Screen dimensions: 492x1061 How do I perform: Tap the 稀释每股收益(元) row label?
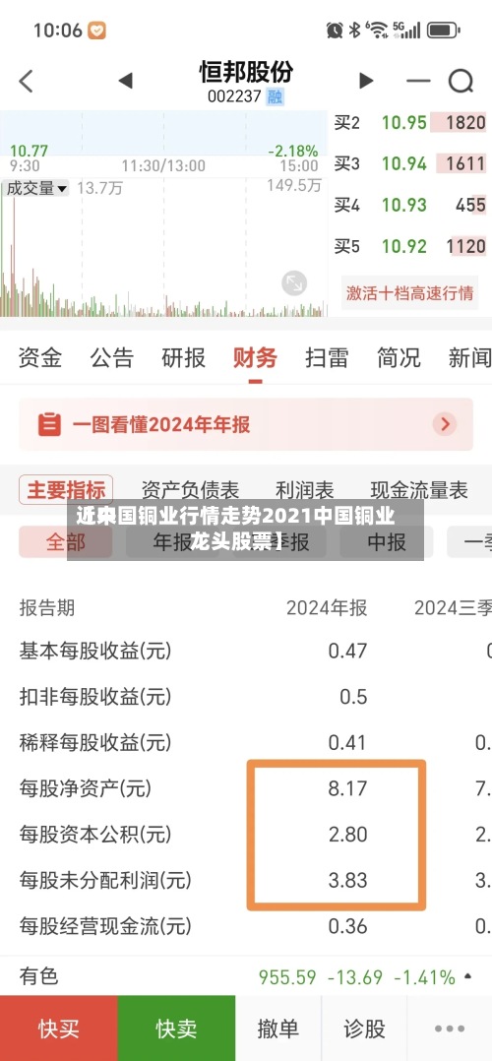(94, 742)
